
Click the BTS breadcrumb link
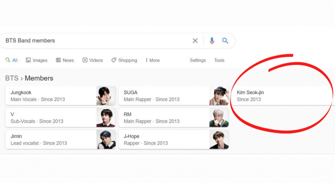[x=12, y=78]
